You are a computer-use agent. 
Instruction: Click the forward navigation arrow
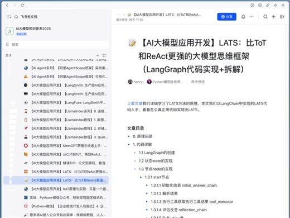click(x=14, y=5)
